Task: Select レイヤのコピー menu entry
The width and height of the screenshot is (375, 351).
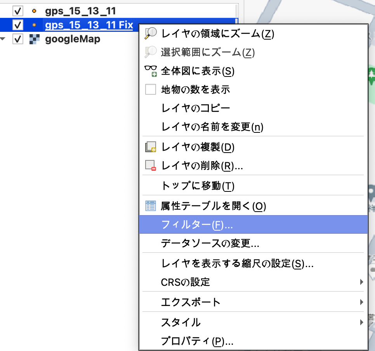Action: 253,108
